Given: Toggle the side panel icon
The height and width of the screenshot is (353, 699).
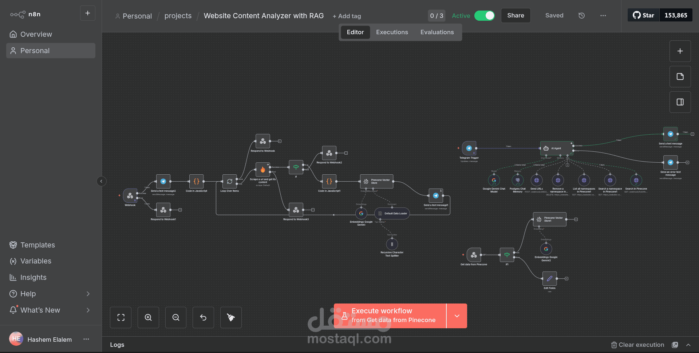Looking at the screenshot, I should tap(680, 102).
